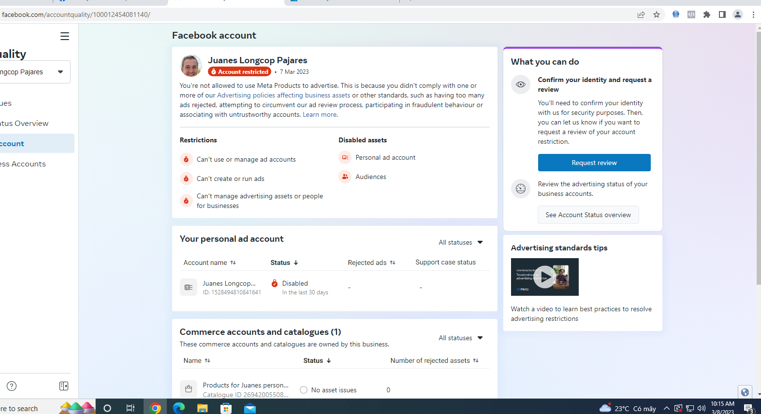Open the browser Extensions puzzle icon
The height and width of the screenshot is (414, 761).
pyautogui.click(x=707, y=14)
